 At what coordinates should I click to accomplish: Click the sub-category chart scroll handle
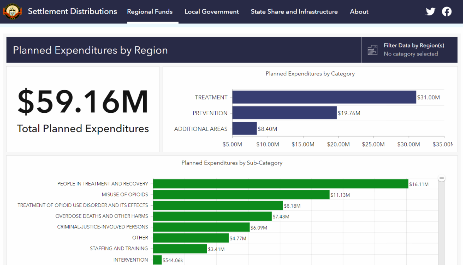click(x=442, y=178)
